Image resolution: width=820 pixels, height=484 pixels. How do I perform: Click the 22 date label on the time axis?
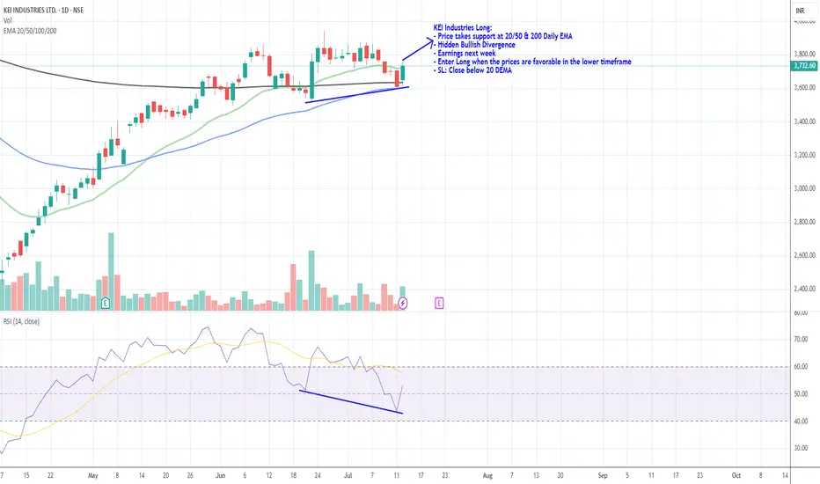[50, 475]
